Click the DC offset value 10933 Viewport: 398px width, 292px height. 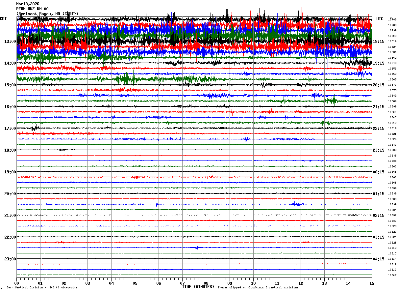[x=392, y=150]
